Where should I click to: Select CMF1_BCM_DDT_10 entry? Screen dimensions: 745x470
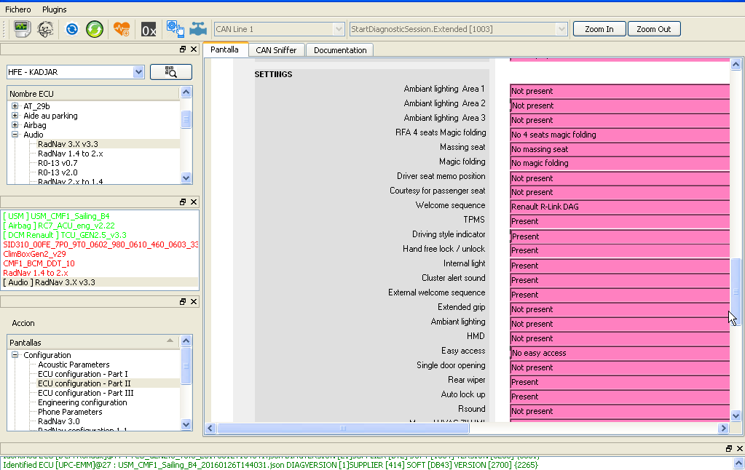click(x=39, y=263)
